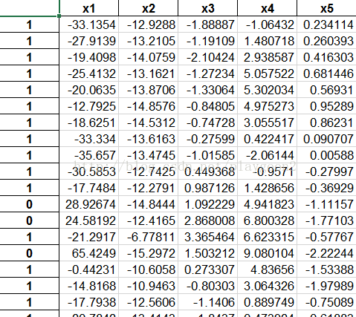This screenshot has width=356, height=317.
Task: Click the cell showing -2.06144
Action: click(x=268, y=155)
